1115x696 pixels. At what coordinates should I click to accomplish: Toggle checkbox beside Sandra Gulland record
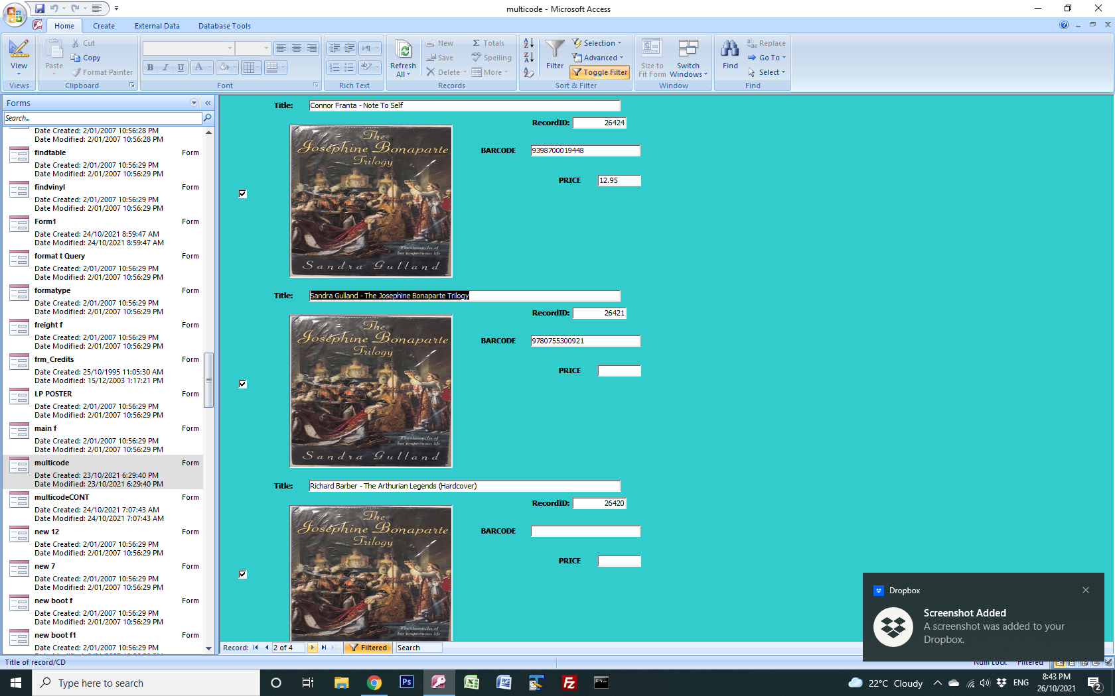point(242,384)
